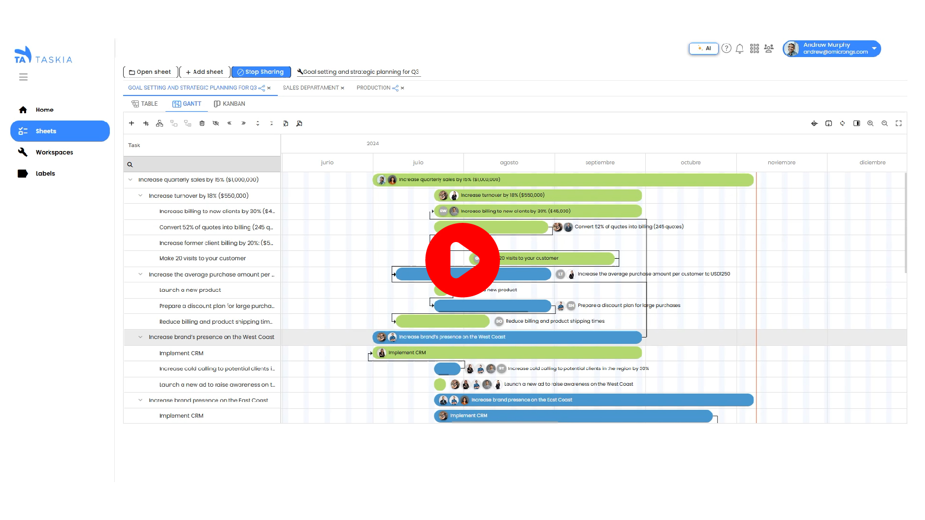Collapse 'Increase brand's presence on the West Coast'
This screenshot has width=925, height=520.
point(140,337)
